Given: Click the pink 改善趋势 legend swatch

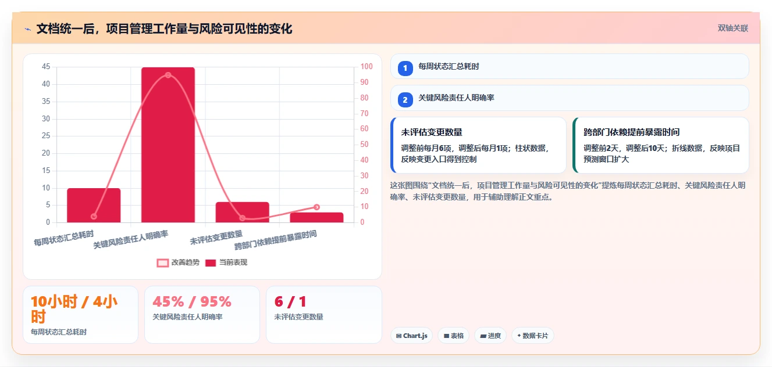Looking at the screenshot, I should (x=163, y=263).
